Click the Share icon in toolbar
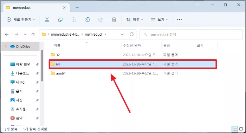 point(101,20)
